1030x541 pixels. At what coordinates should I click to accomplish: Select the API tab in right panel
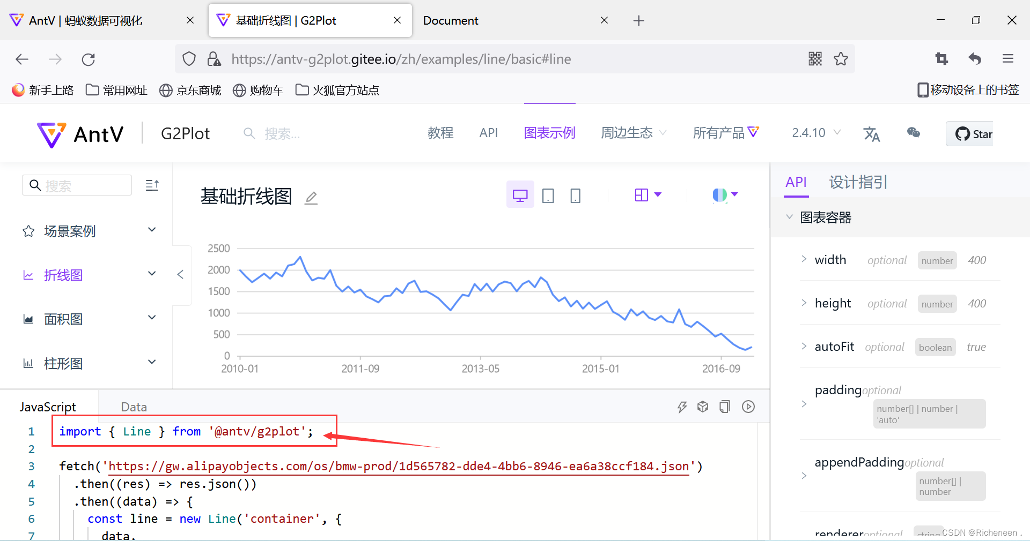tap(796, 182)
